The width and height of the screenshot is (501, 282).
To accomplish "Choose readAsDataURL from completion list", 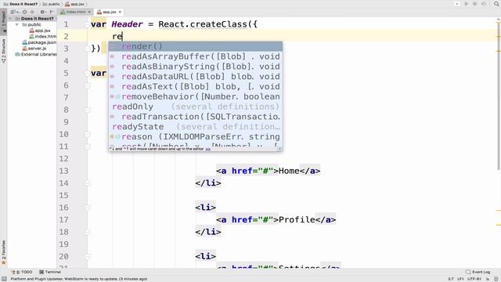I will (195, 77).
